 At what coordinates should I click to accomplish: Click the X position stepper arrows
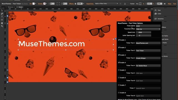pyautogui.click(x=146, y=4)
